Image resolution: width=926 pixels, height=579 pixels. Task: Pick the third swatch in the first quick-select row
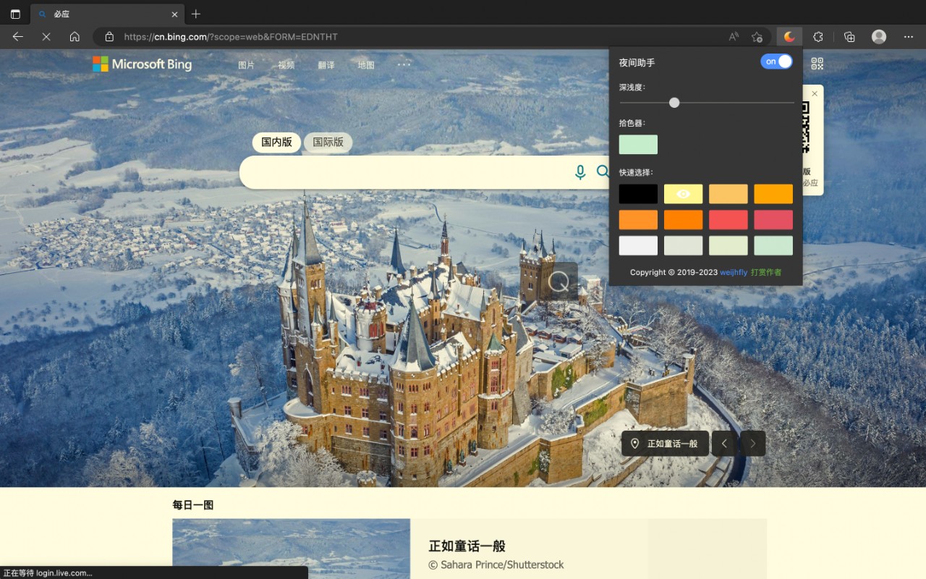[728, 194]
